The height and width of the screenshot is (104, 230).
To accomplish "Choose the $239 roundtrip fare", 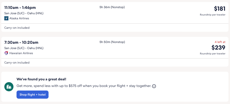I will [x=218, y=48].
